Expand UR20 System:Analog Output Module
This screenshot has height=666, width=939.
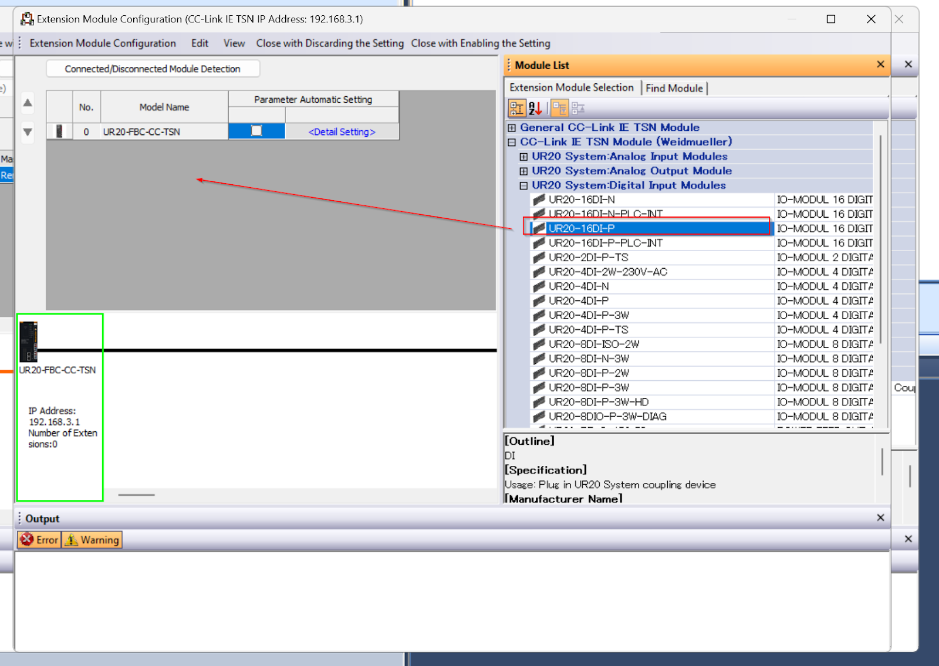pos(523,171)
